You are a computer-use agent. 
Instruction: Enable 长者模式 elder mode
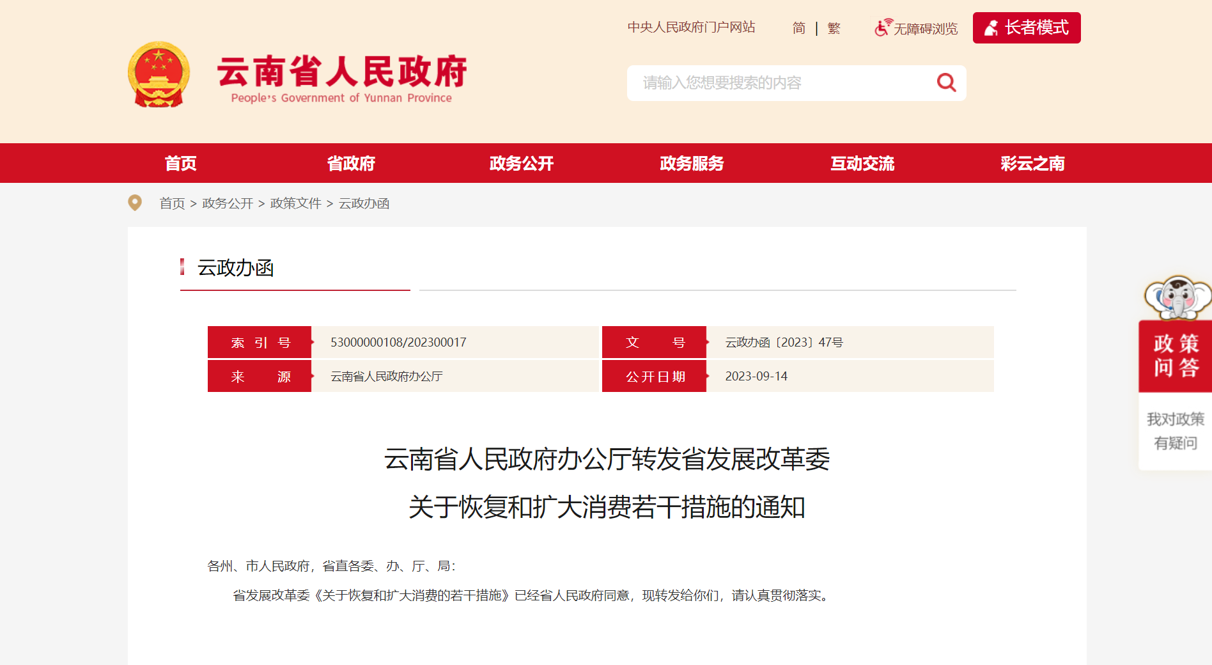(1026, 28)
